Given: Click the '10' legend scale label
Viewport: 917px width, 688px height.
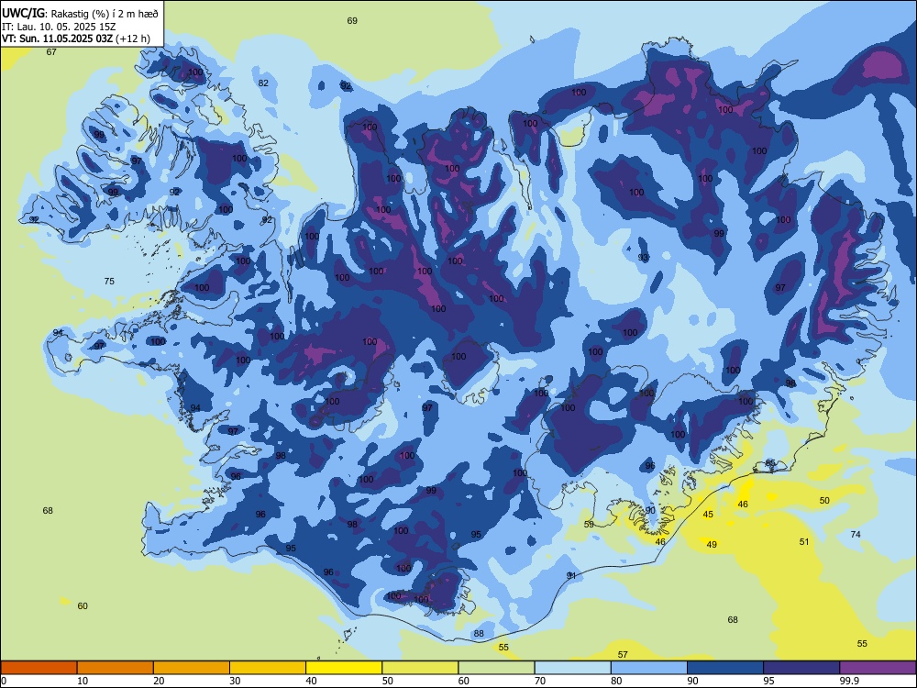Looking at the screenshot, I should [83, 681].
